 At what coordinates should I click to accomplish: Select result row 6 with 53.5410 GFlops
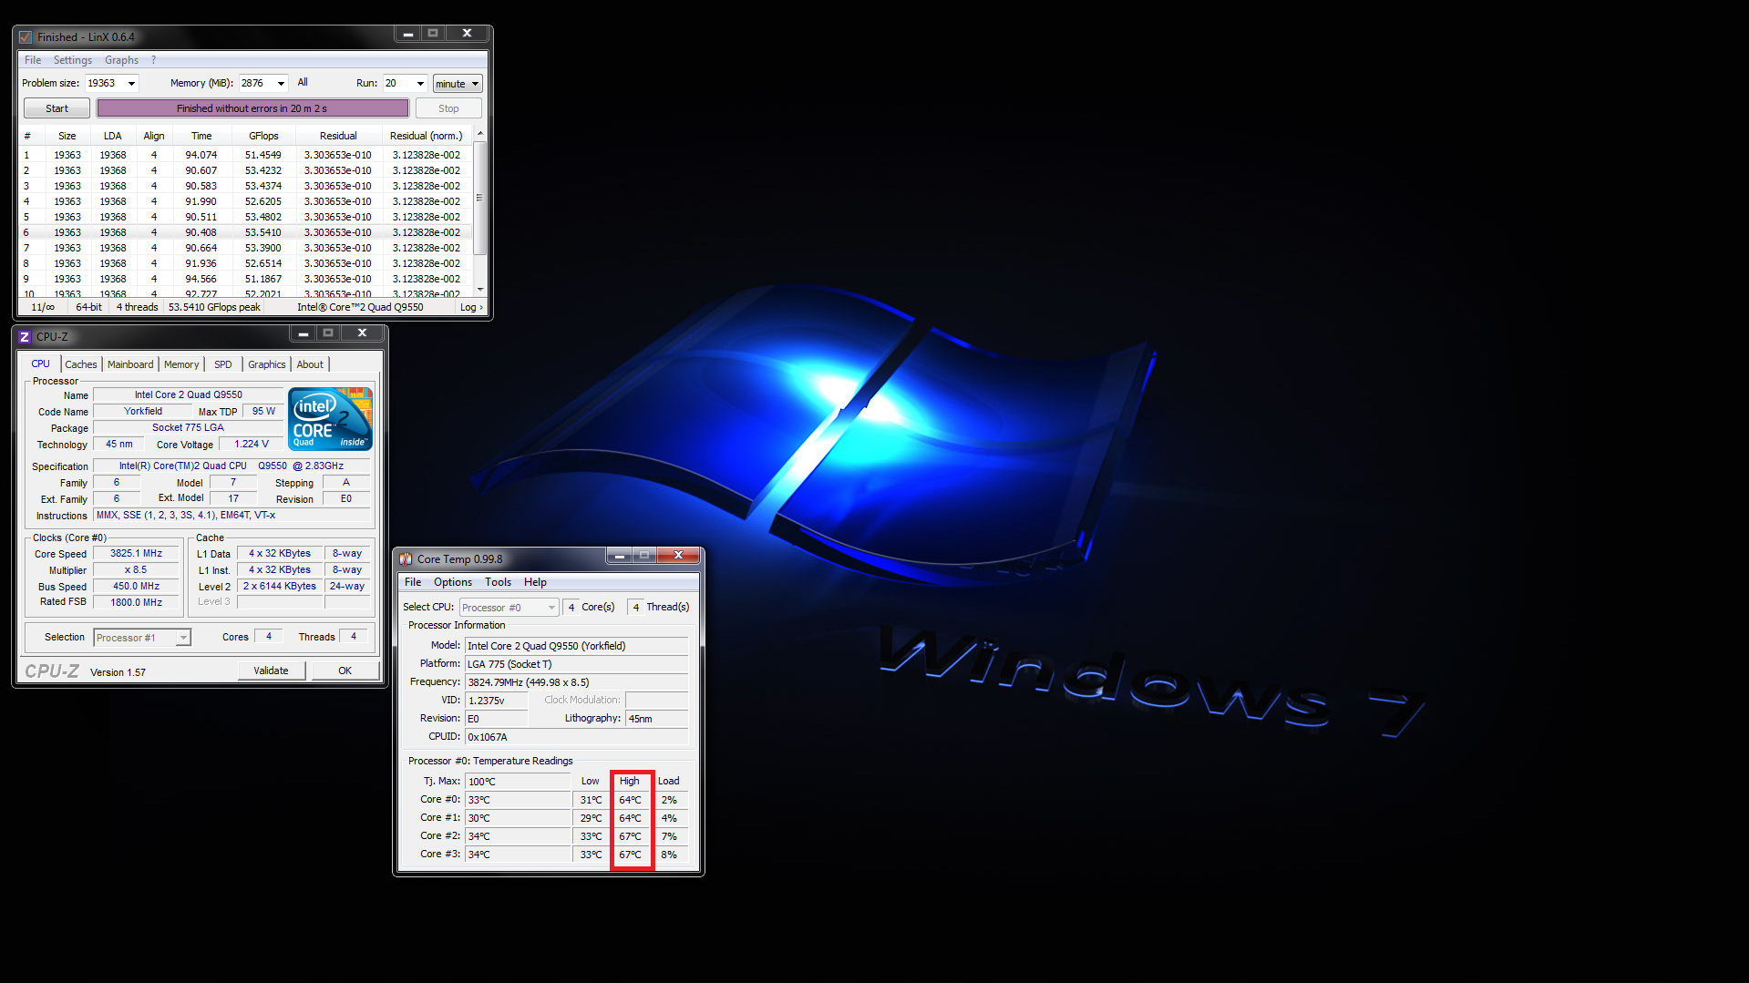click(x=245, y=232)
